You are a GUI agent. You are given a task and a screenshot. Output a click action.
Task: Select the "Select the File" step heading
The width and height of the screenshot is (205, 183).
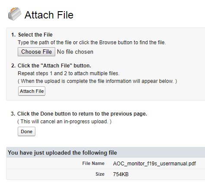(x=35, y=35)
